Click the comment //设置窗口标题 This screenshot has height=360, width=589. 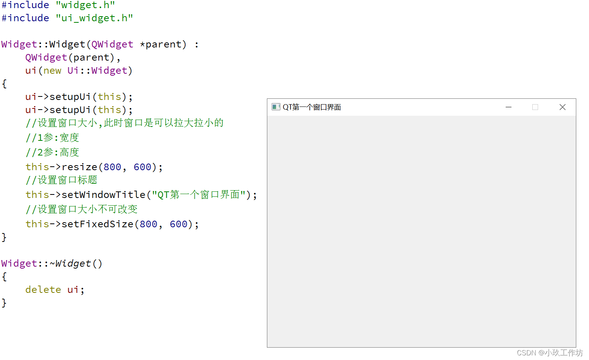61,180
